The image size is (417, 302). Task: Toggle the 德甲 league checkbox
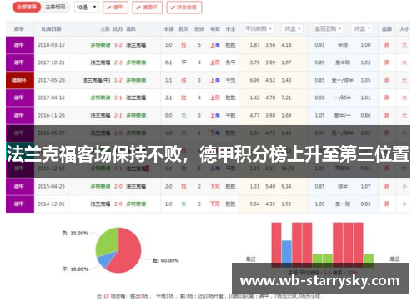click(x=115, y=8)
